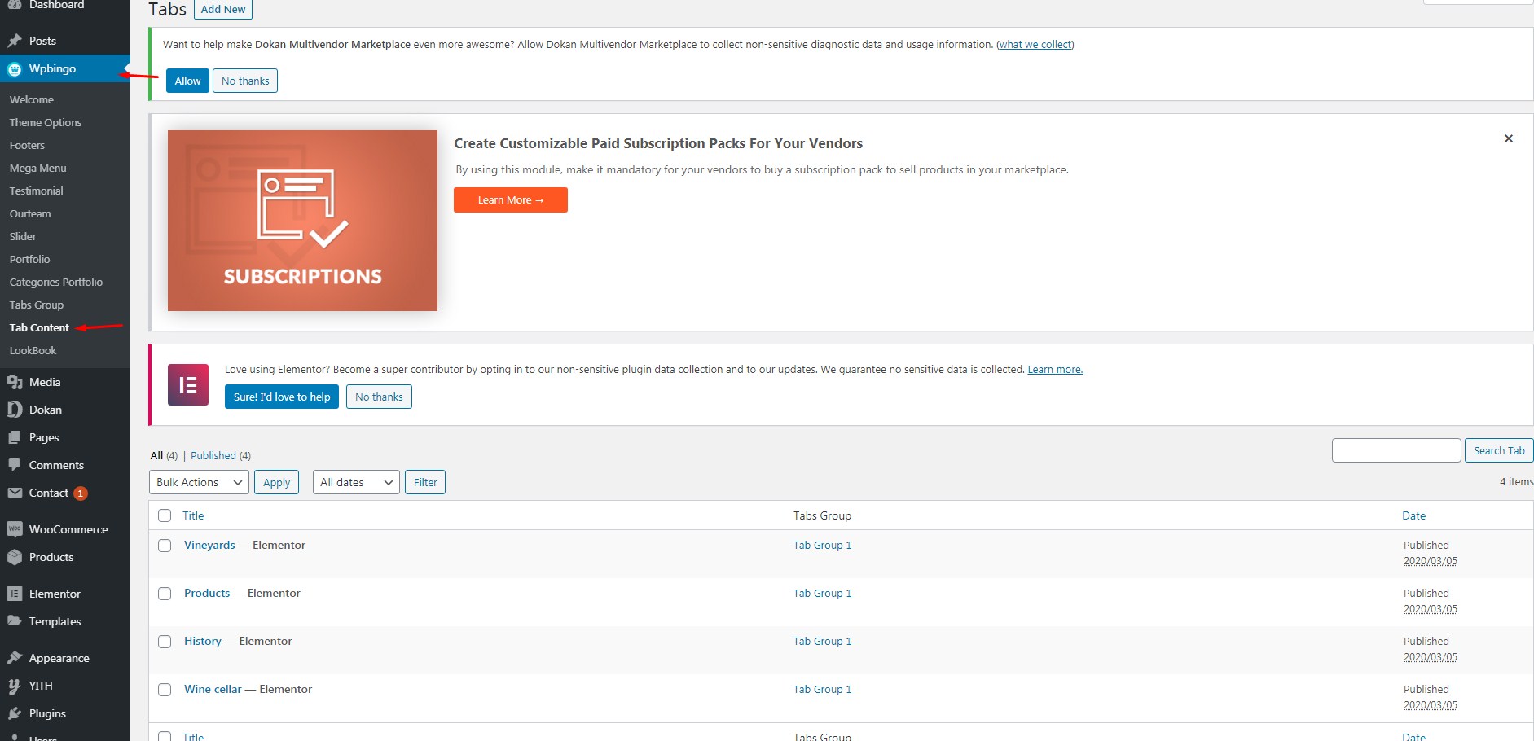Click the Posts pin icon in sidebar
The height and width of the screenshot is (741, 1534).
15,41
